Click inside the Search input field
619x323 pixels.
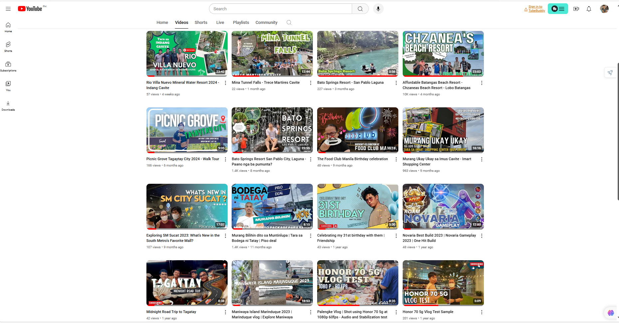[281, 9]
